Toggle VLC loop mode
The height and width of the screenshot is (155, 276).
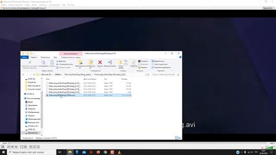[x=34, y=147]
